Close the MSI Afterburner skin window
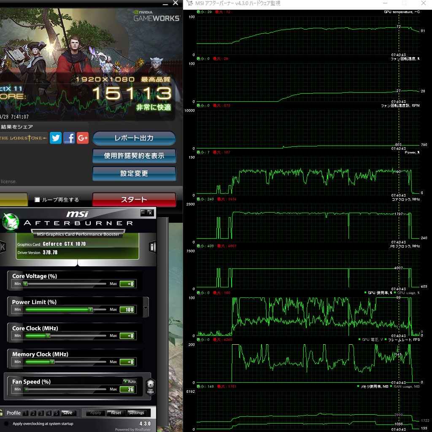The width and height of the screenshot is (432, 432). coord(150,213)
